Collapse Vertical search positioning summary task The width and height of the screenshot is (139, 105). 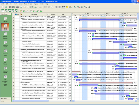coord(20,17)
